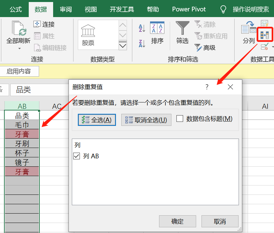Click the grayed Properties item
Screen dimensions: 274x233
44,36
